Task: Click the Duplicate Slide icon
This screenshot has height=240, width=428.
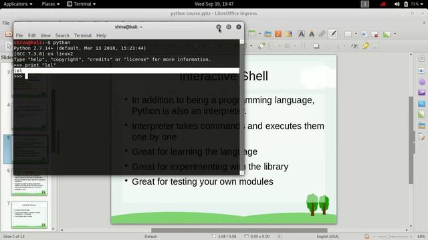Action: pos(364,34)
